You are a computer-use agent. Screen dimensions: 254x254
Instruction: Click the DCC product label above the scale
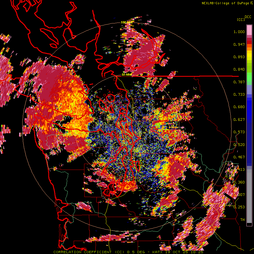pos(248,17)
